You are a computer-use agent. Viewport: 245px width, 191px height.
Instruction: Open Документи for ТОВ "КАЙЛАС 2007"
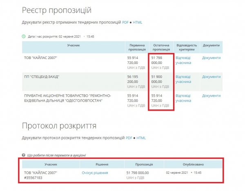[211, 58]
